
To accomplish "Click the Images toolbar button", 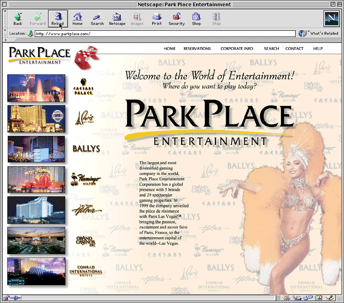I will [137, 19].
